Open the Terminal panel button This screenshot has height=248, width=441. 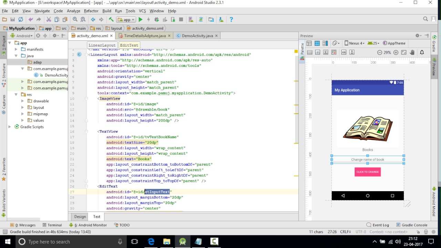point(52,225)
